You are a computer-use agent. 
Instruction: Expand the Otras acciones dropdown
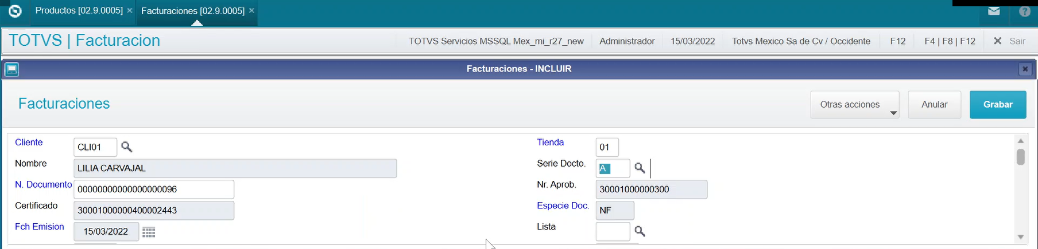coord(855,105)
